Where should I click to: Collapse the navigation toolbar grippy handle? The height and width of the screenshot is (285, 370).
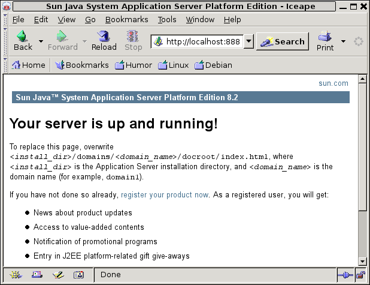(5, 41)
